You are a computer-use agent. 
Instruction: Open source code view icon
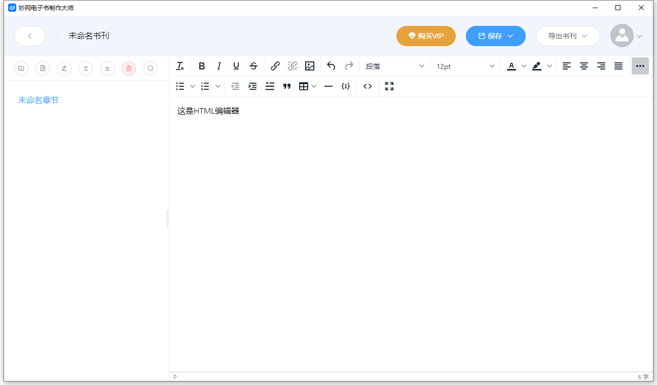tap(368, 86)
